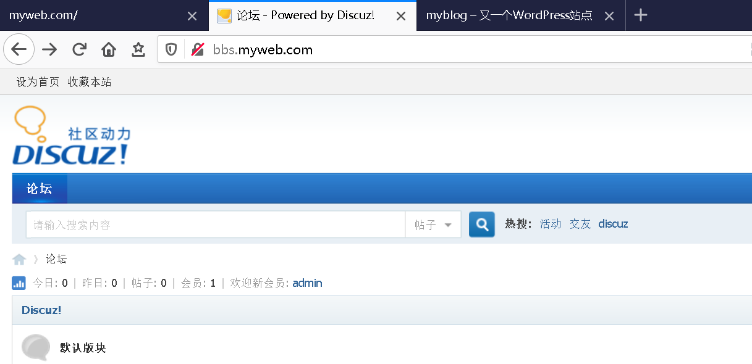Go forward with the forward arrow
The width and height of the screenshot is (752, 364).
click(49, 49)
